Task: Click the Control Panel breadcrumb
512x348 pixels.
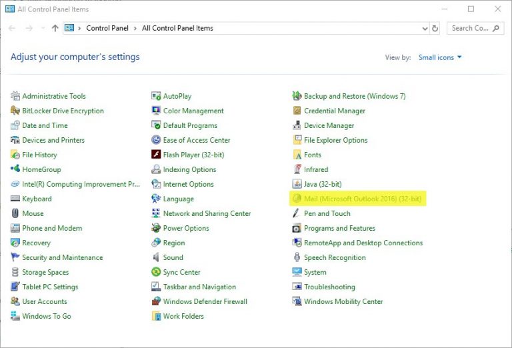Action: point(107,28)
